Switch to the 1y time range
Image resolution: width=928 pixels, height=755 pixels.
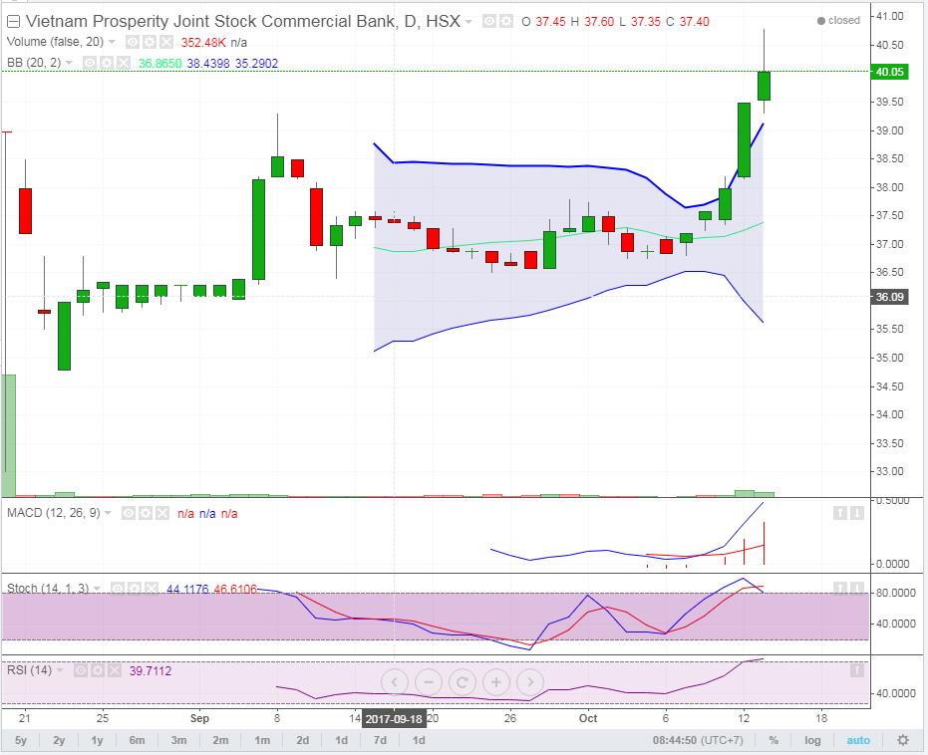click(97, 740)
